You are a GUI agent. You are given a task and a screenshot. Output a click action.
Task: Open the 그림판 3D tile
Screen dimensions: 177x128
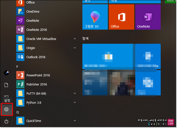[95, 17]
